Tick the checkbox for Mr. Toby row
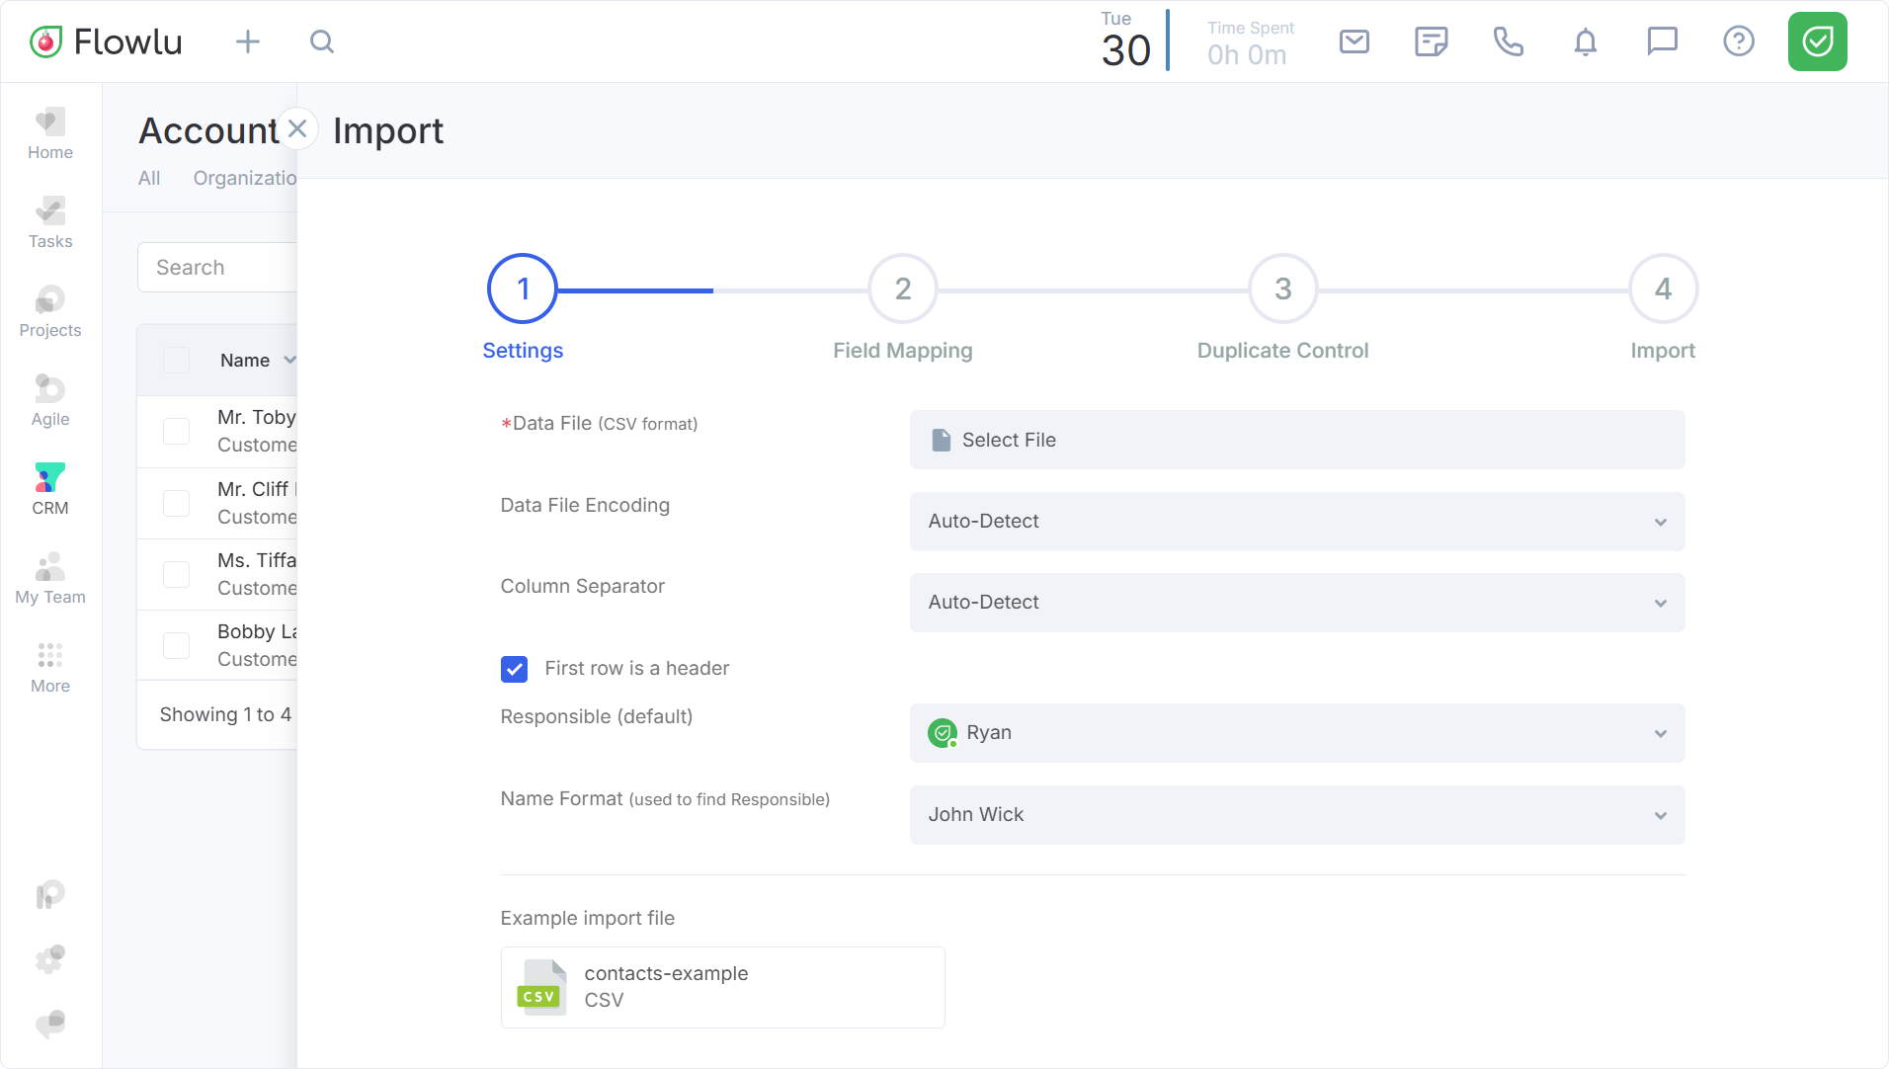Screen dimensions: 1889x1069 coord(177,431)
